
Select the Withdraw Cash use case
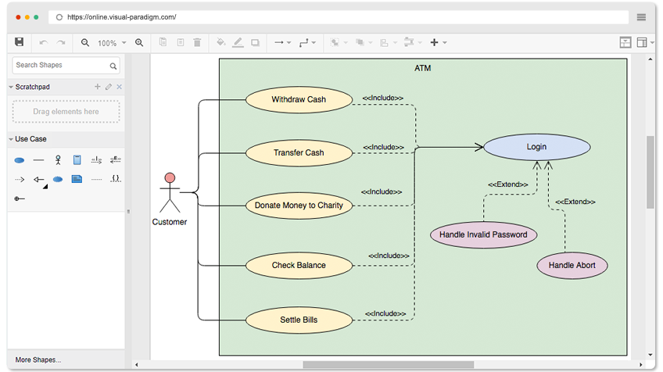[x=299, y=100]
